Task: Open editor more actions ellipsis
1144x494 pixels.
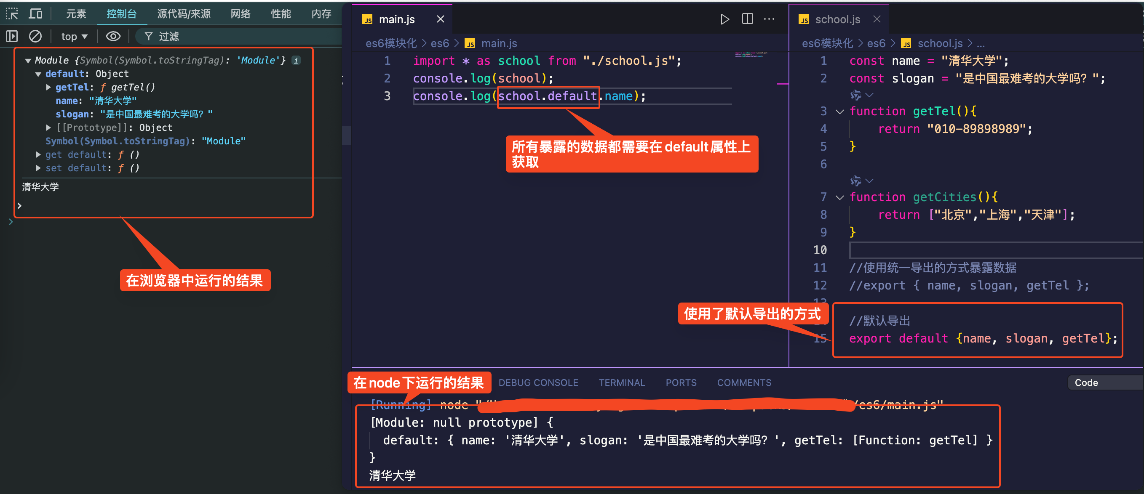Action: coord(769,19)
